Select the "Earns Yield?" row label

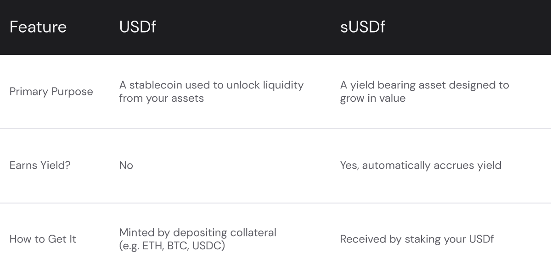click(x=40, y=165)
